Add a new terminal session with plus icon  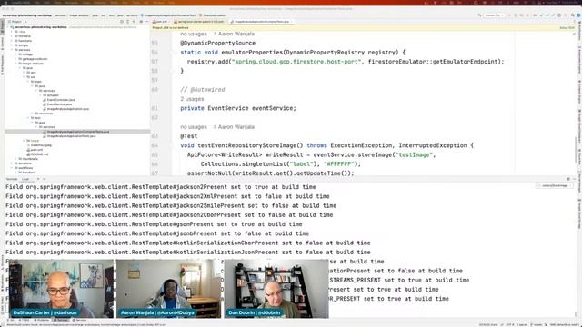(38, 179)
